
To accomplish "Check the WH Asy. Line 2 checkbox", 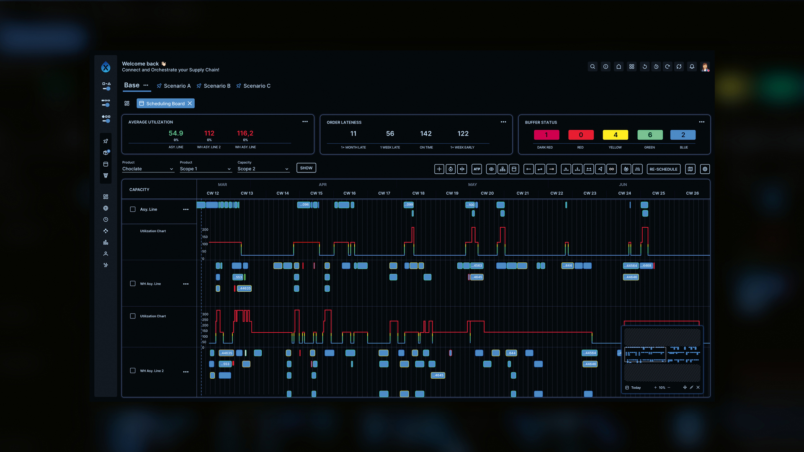I will coord(133,371).
